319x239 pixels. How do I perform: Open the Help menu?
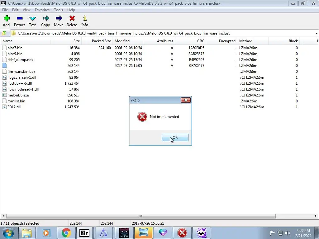[x=71, y=10]
